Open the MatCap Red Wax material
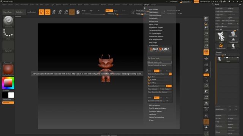 tap(8, 70)
